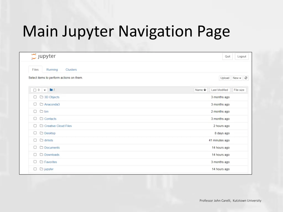Click the Quit button
This screenshot has width=283, height=212.
227,56
